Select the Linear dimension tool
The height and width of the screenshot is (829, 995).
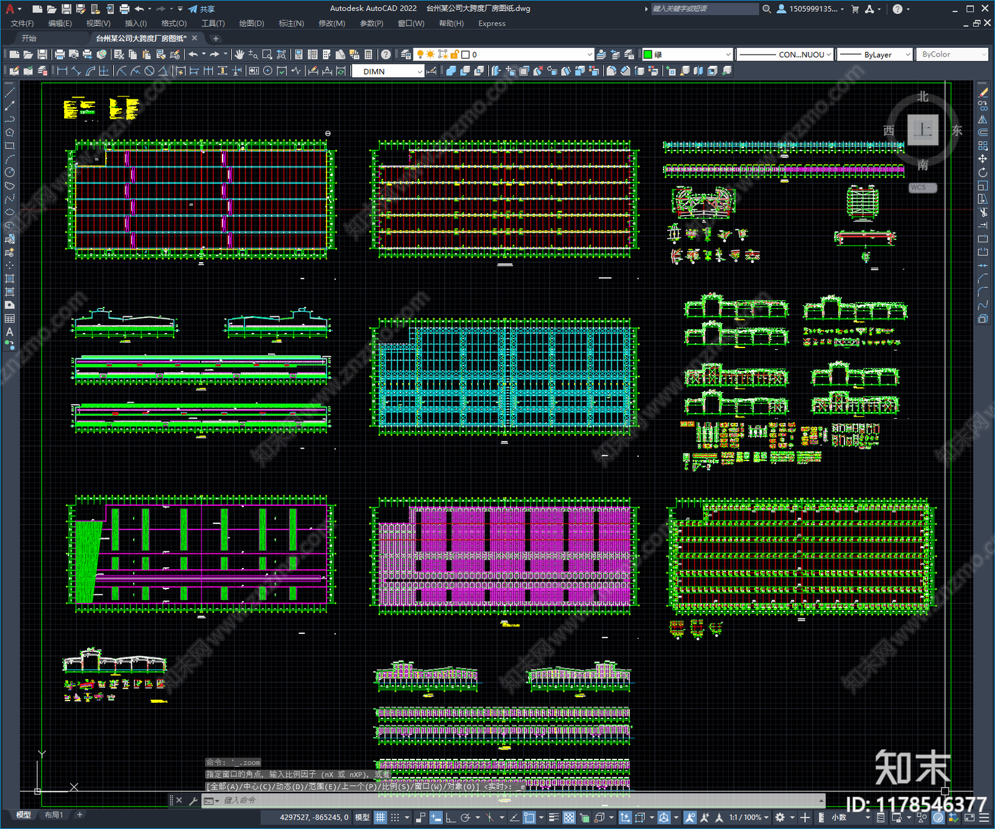tap(62, 71)
